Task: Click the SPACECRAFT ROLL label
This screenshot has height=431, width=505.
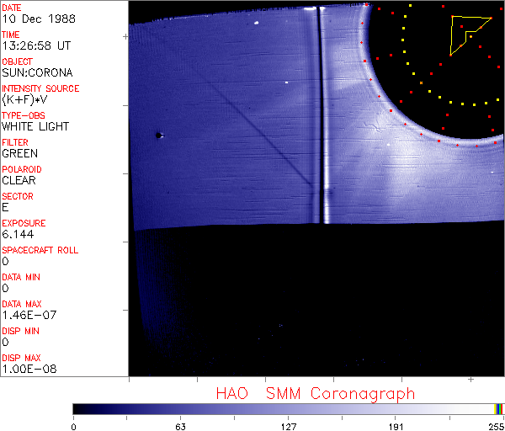Action: click(40, 250)
